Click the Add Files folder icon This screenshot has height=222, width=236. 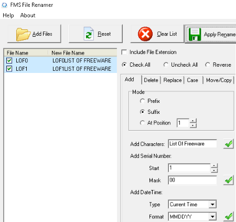click(23, 35)
